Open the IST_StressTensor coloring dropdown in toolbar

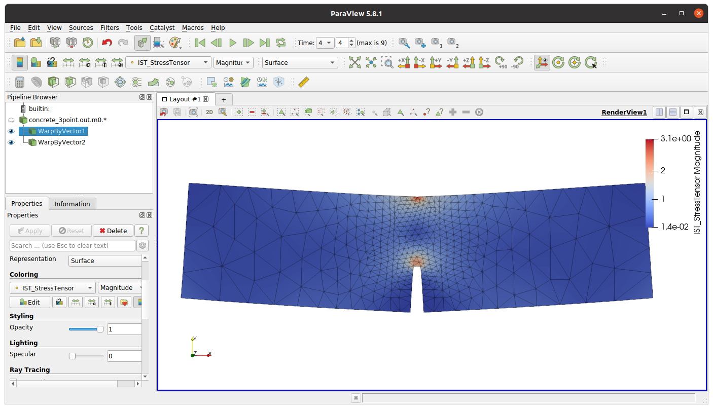[x=168, y=63]
